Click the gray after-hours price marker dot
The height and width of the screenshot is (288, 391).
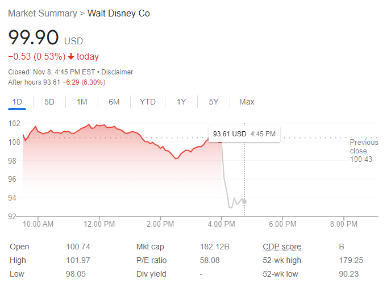244,202
